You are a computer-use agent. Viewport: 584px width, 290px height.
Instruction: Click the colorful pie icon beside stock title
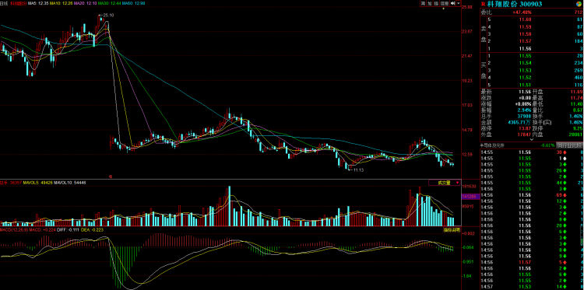[579, 4]
